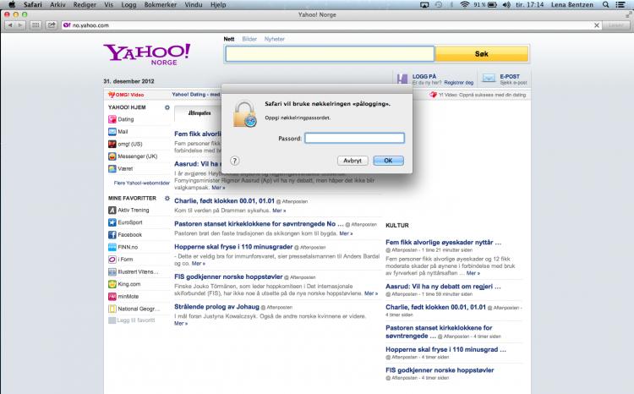Viewport: 634px width, 394px height.
Task: Click the E-POST envelope icon
Action: point(489,78)
